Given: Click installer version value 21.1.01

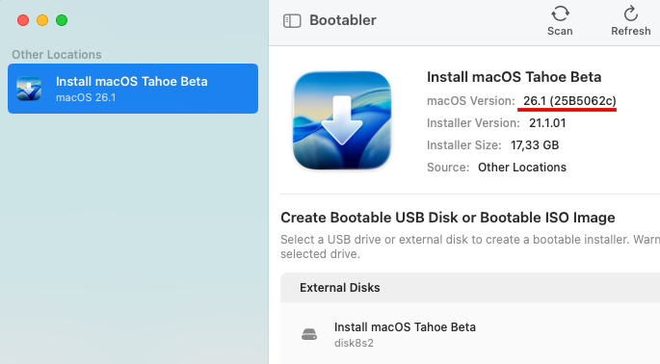Looking at the screenshot, I should (x=547, y=123).
